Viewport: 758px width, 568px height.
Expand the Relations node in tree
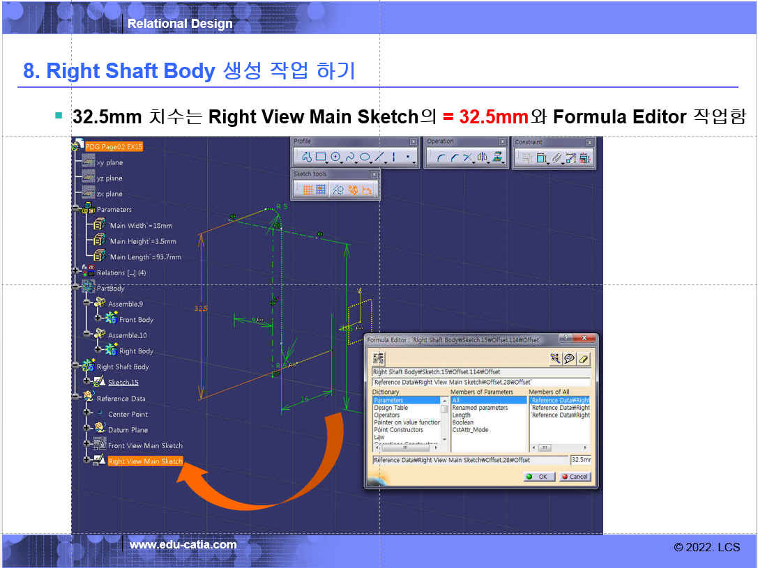tap(75, 273)
